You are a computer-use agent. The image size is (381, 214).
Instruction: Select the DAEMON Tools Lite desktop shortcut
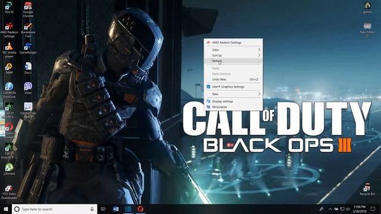9,90
